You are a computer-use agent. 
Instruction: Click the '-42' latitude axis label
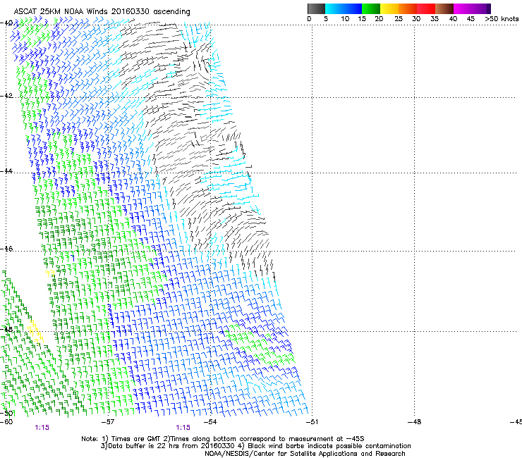tap(6, 96)
